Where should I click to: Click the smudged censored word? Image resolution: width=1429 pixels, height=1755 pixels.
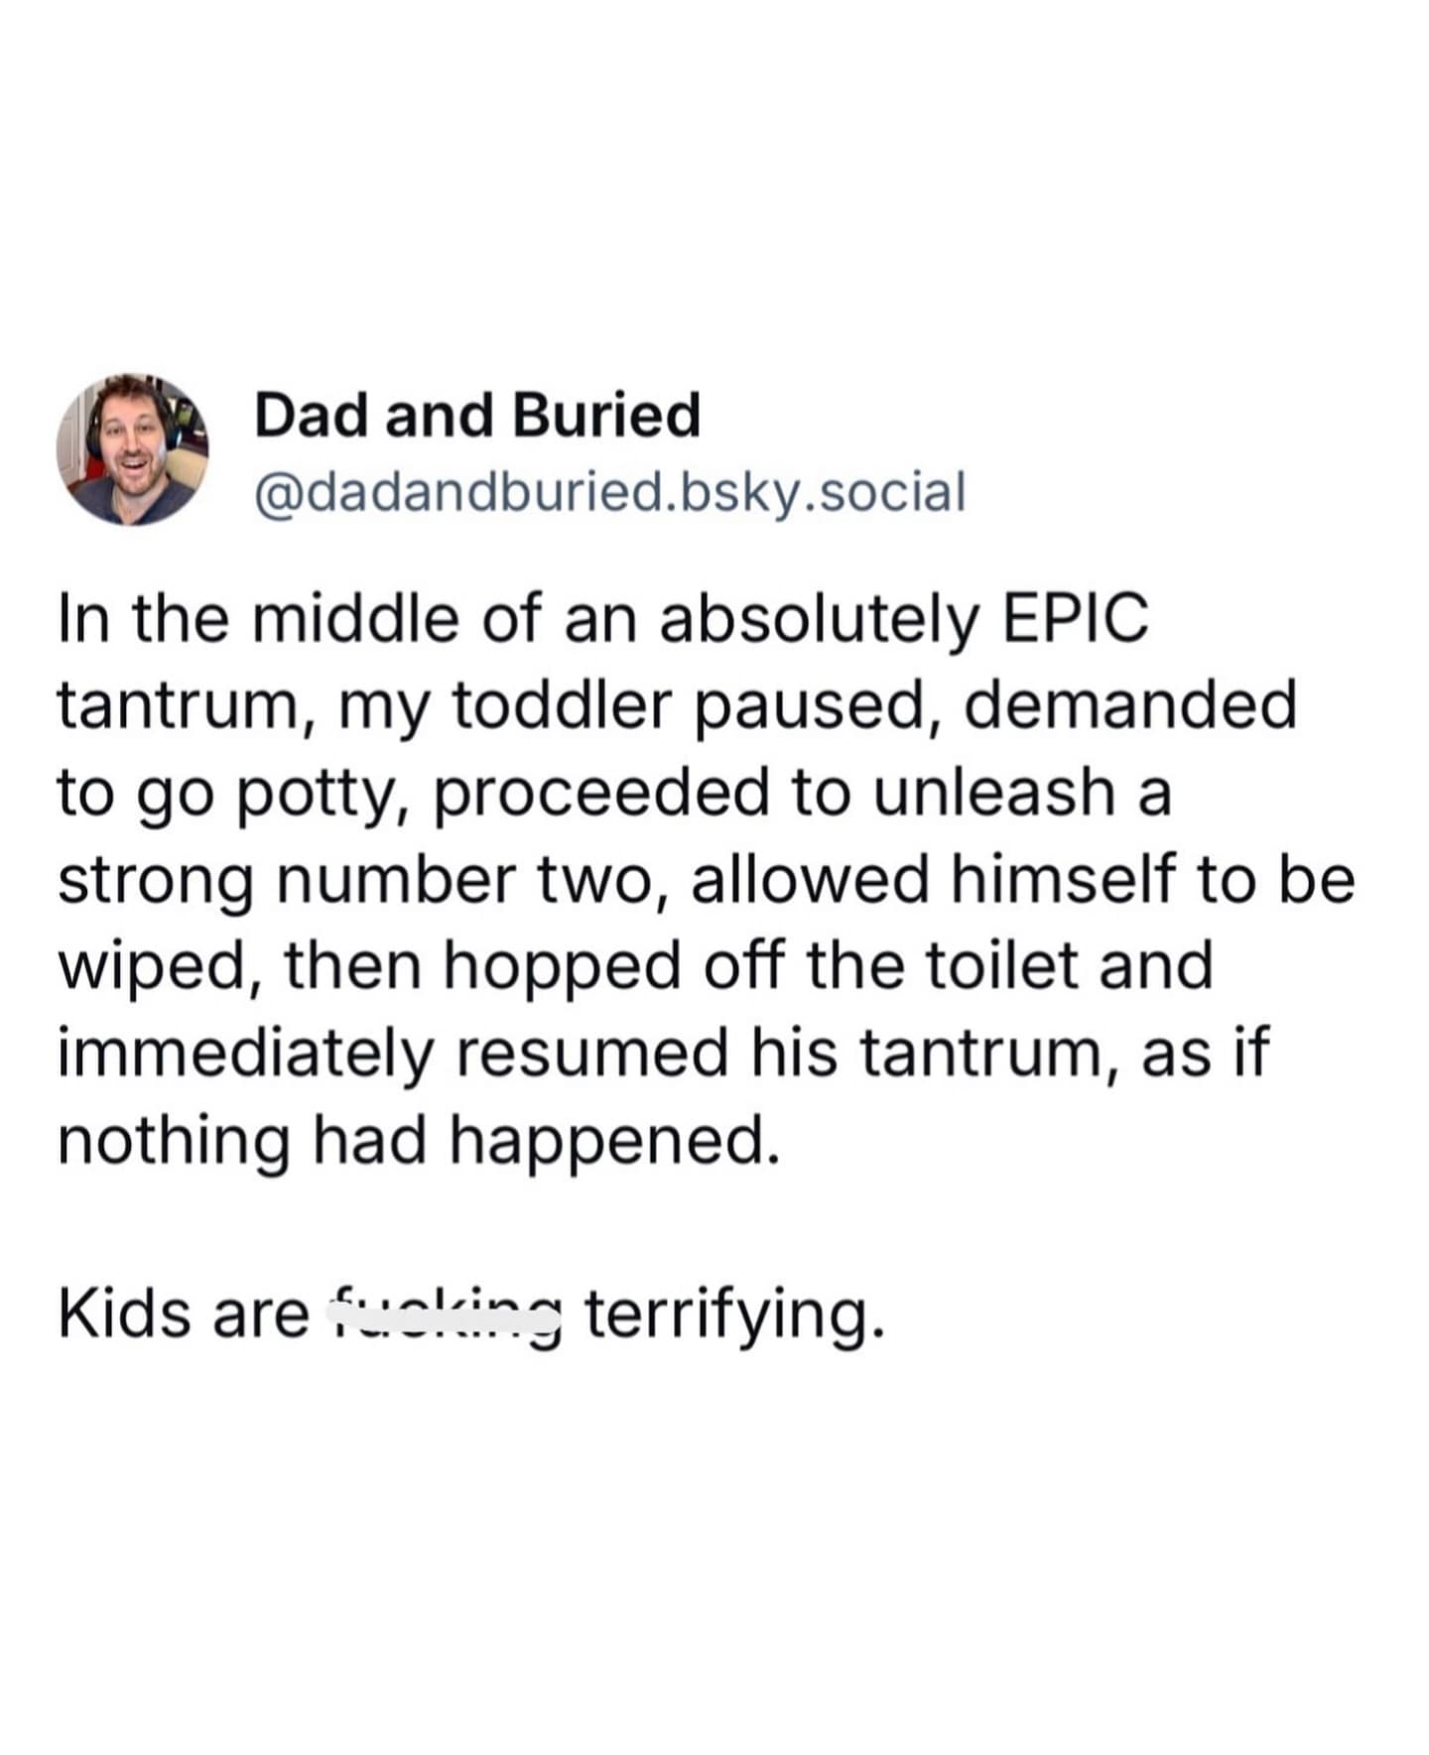(445, 1312)
